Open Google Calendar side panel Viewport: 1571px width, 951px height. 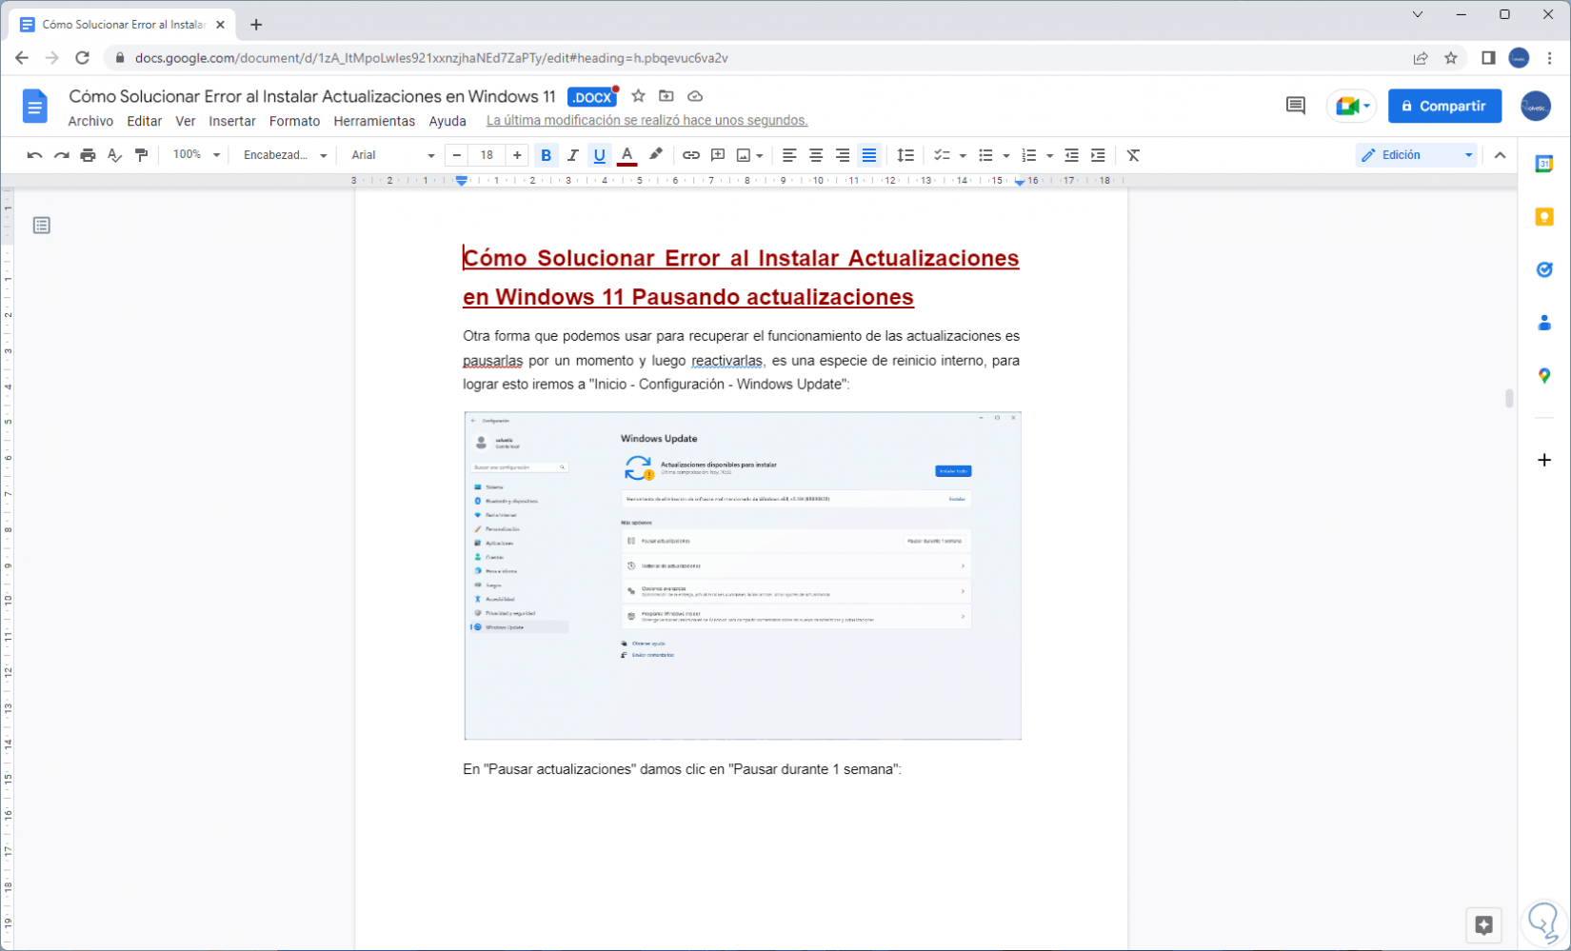1544,164
